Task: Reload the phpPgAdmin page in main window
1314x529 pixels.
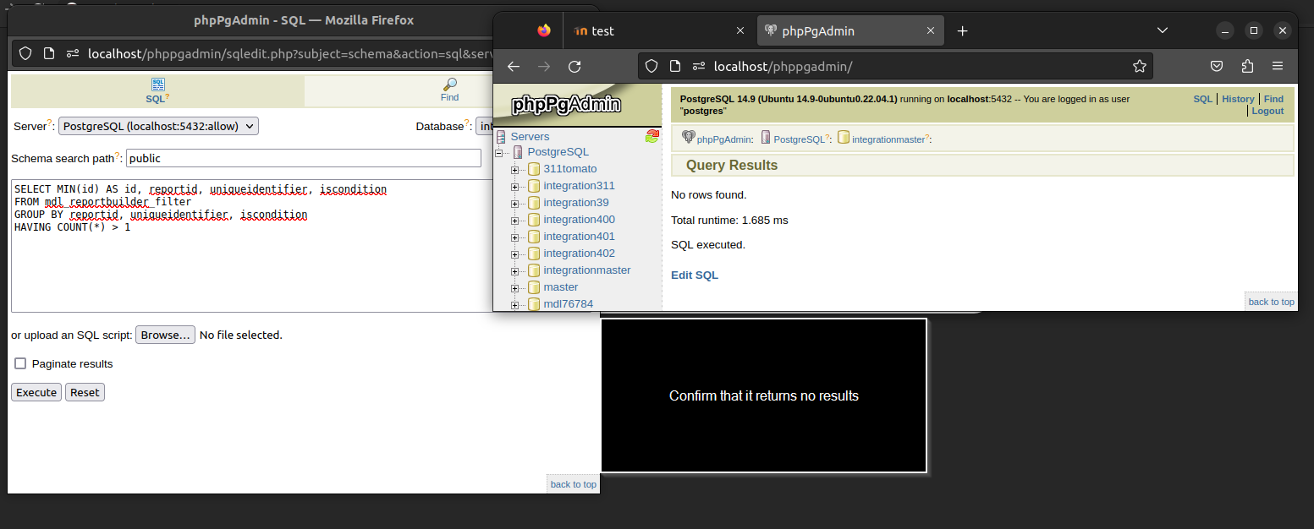Action: tap(575, 66)
